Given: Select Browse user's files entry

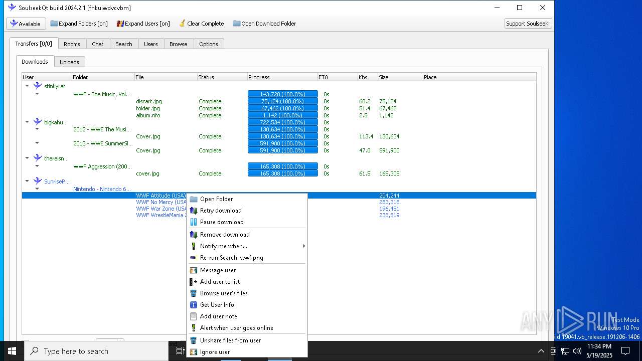Looking at the screenshot, I should coord(247,293).
